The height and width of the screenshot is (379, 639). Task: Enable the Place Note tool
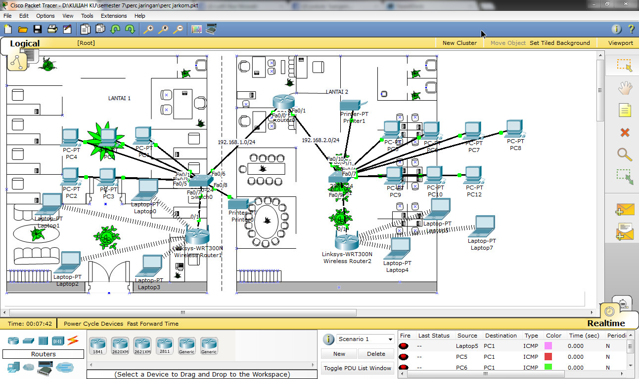(625, 110)
